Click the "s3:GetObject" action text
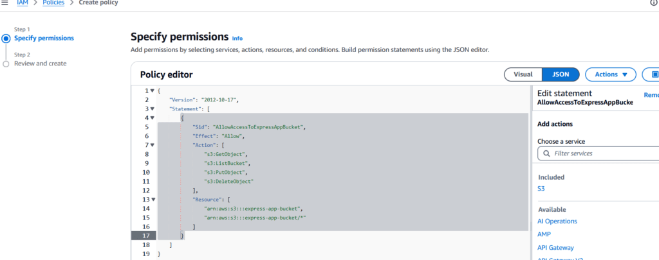Viewport: 659px width, 260px height. pyautogui.click(x=226, y=154)
